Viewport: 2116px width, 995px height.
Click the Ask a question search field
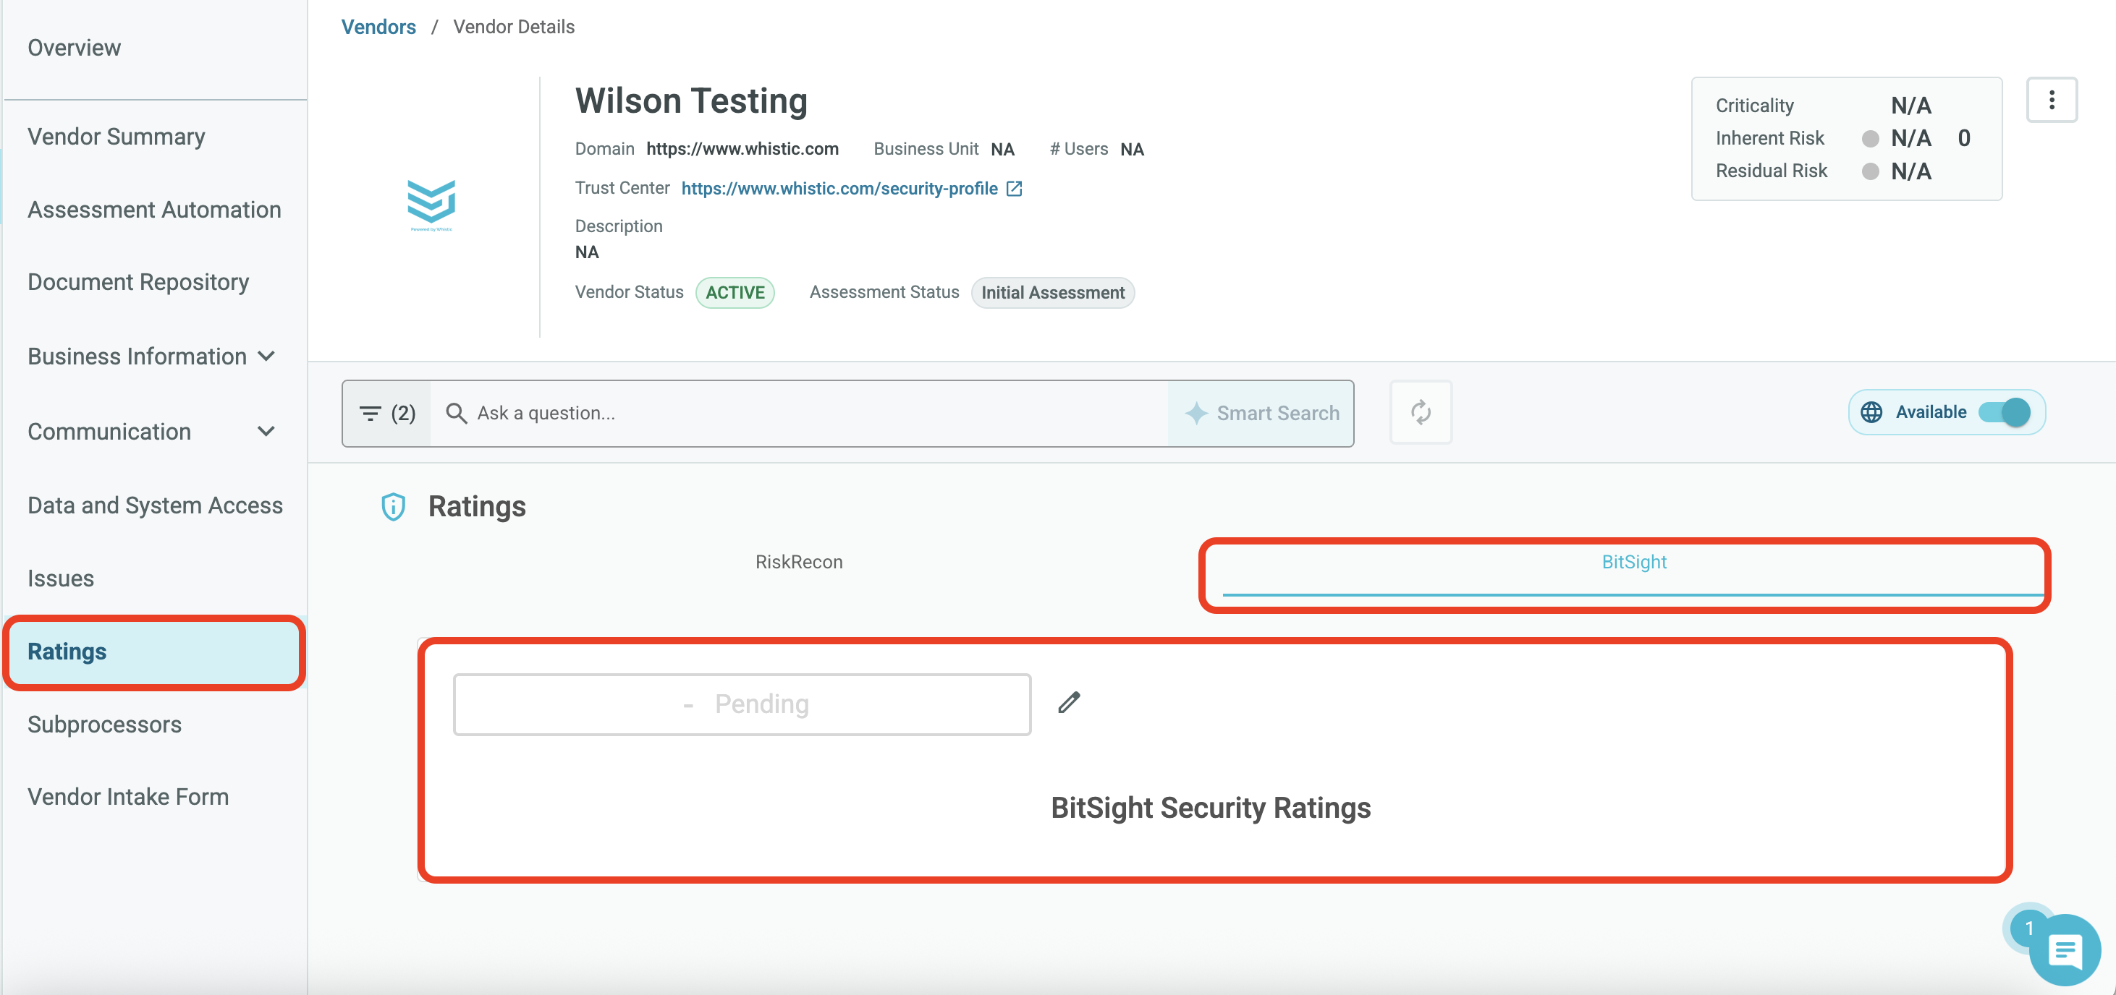[x=799, y=413]
